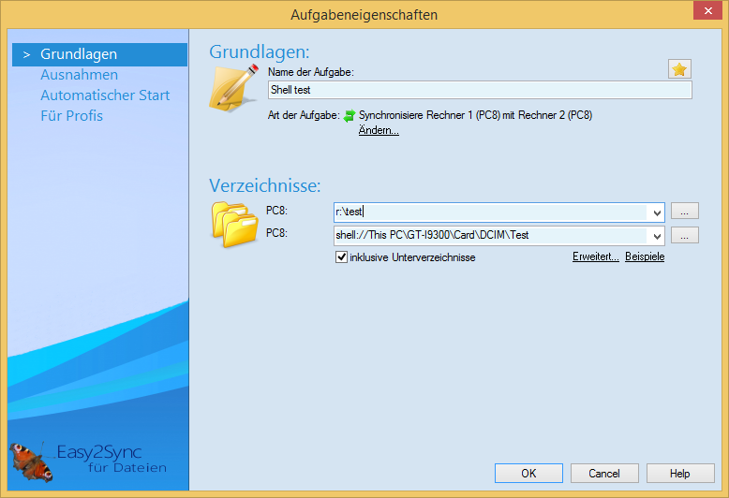Click the Ändern... link
The width and height of the screenshot is (729, 498).
pos(379,131)
